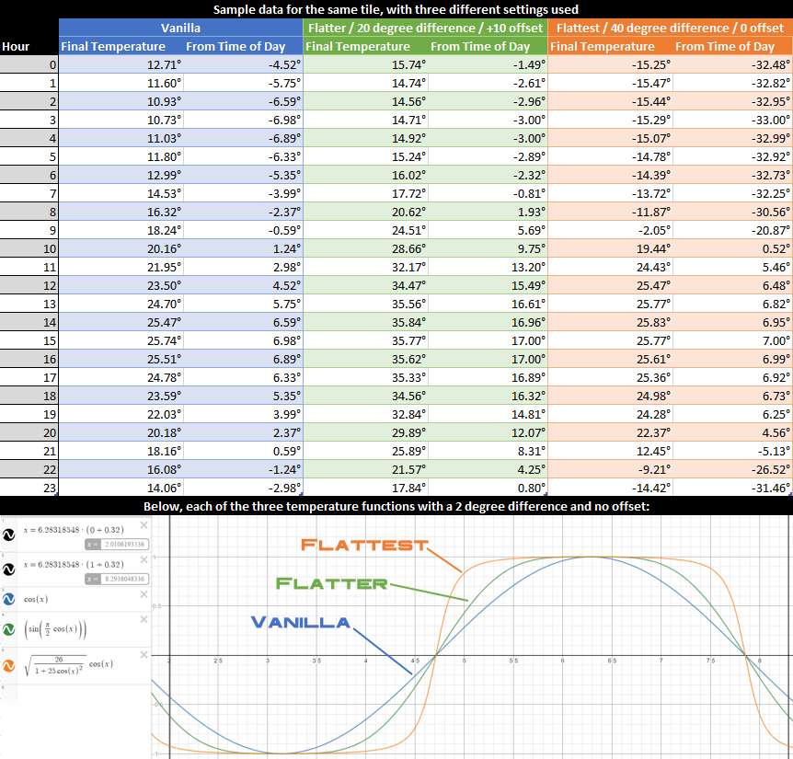Click the orange Flattest curve label on graph

tap(364, 545)
